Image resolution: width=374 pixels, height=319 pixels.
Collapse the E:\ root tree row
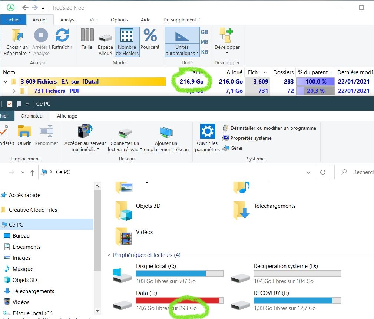coord(6,82)
